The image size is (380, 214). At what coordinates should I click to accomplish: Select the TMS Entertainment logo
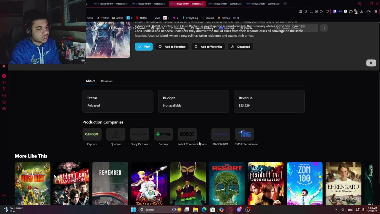(x=244, y=134)
